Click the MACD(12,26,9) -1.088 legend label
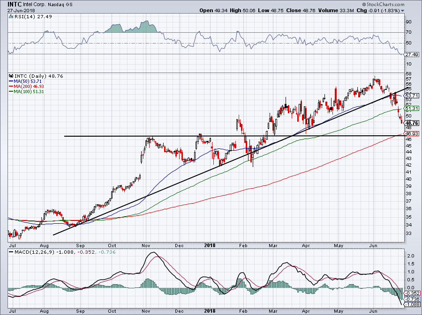The height and width of the screenshot is (315, 422). click(45, 252)
